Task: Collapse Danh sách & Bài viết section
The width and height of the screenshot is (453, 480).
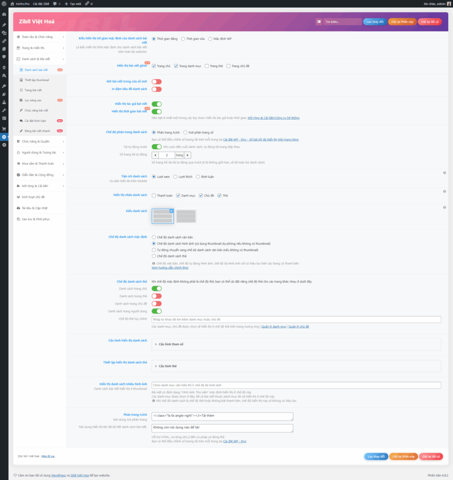Action: coord(40,59)
